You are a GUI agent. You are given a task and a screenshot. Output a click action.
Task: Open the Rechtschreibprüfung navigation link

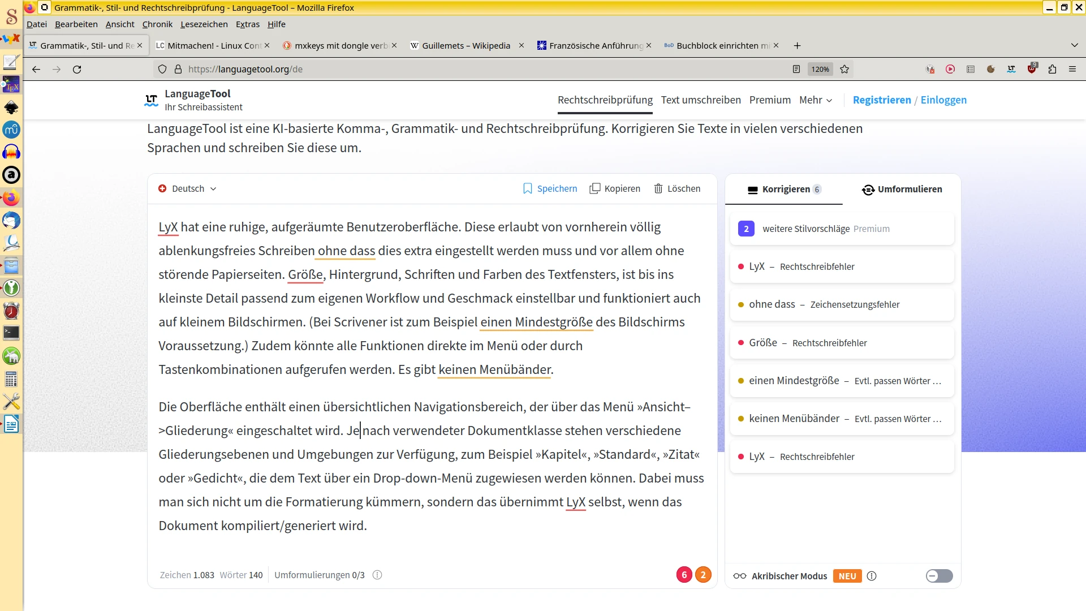(605, 100)
